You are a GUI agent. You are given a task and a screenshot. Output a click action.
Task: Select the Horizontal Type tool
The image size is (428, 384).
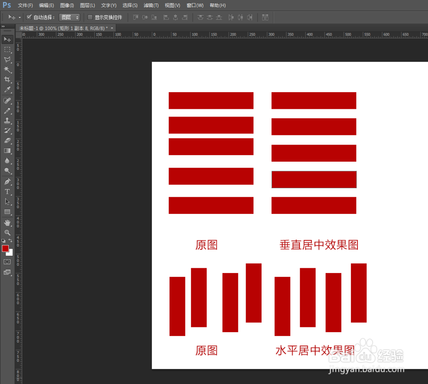tap(7, 192)
